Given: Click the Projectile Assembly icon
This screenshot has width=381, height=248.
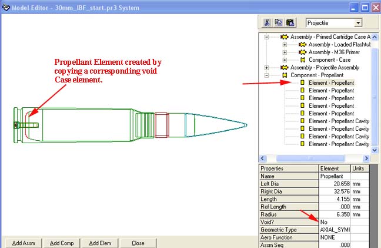Looking at the screenshot, I should click(x=284, y=68).
